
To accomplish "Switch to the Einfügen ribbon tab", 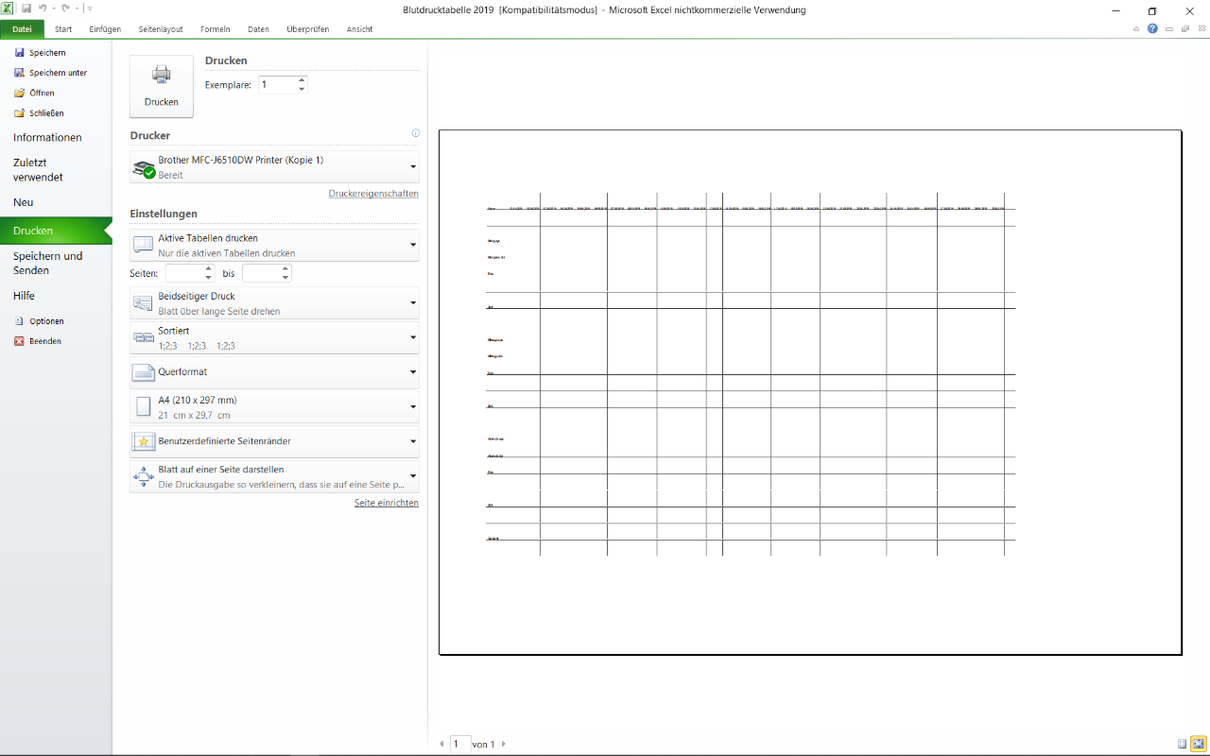I will pos(105,29).
